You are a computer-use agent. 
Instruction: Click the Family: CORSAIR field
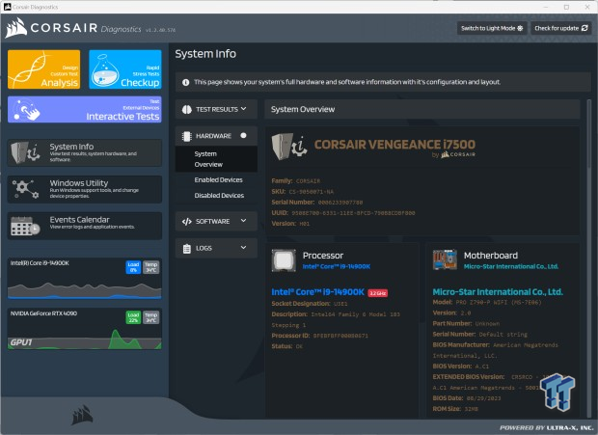click(x=296, y=181)
